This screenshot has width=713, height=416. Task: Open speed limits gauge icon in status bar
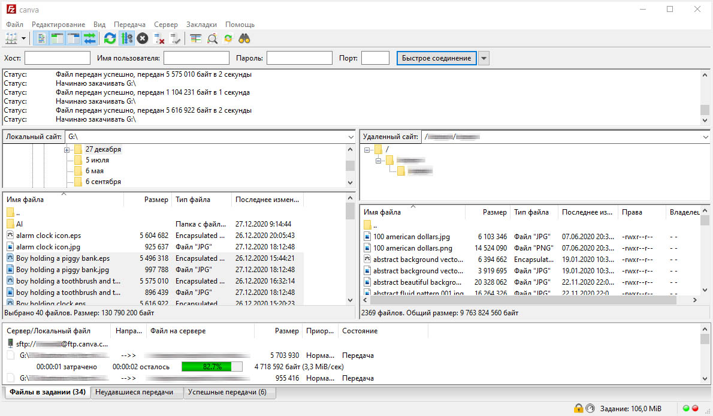point(590,408)
